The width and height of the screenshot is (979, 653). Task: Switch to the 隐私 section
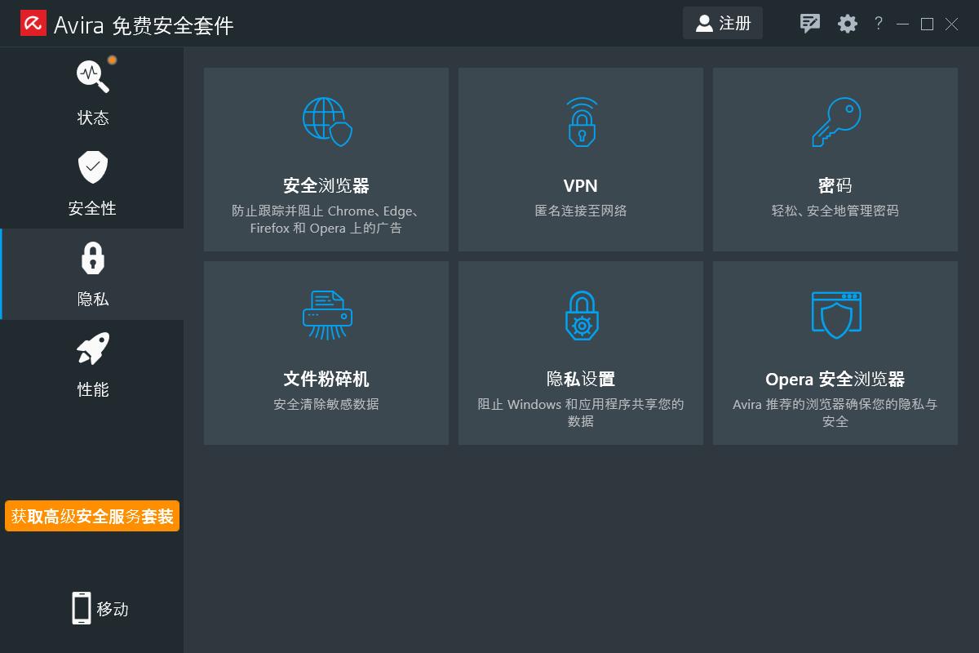pyautogui.click(x=92, y=278)
